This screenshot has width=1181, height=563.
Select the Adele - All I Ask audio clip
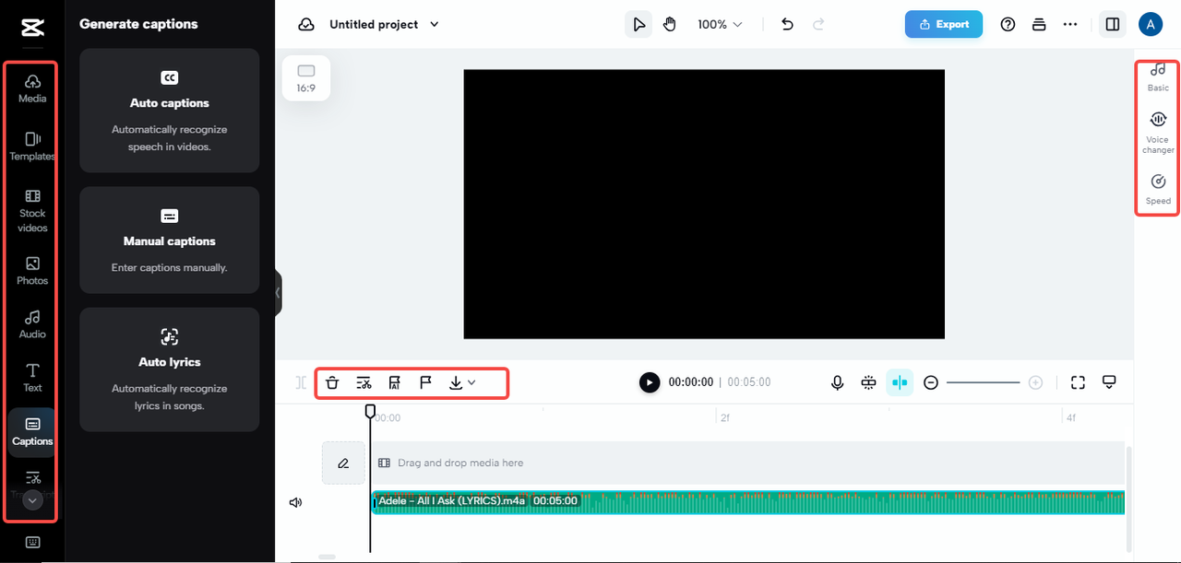[x=747, y=502]
